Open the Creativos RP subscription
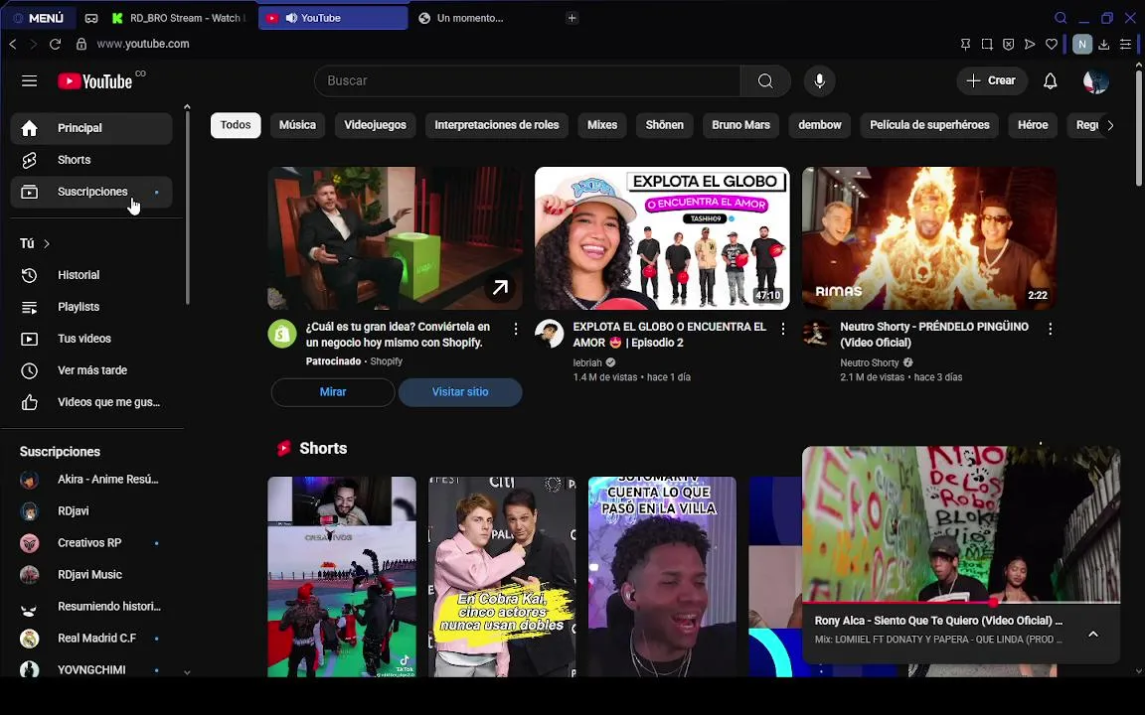The width and height of the screenshot is (1145, 715). pos(91,543)
